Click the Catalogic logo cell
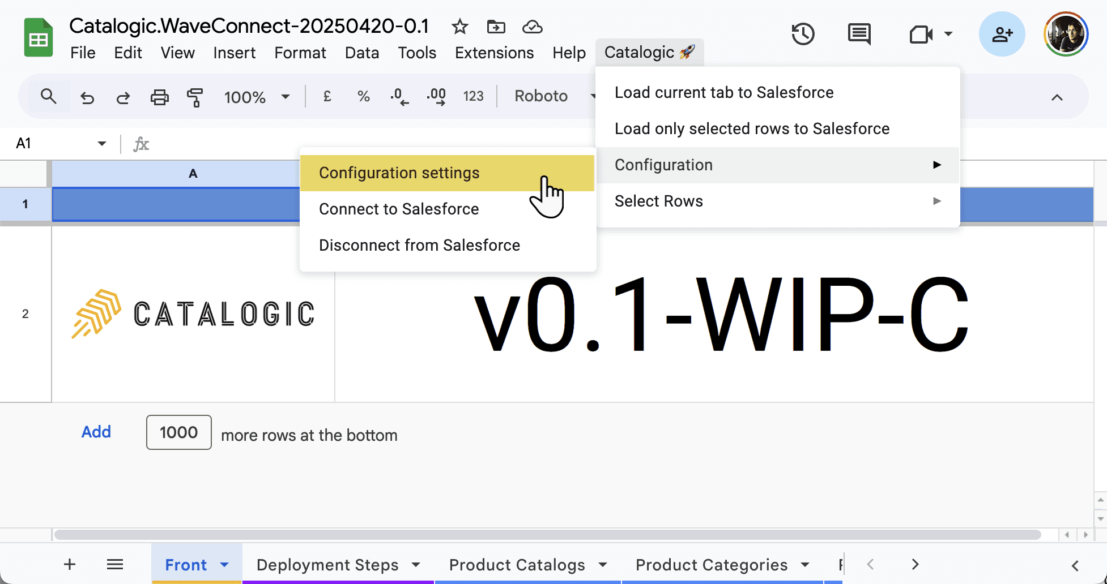 pyautogui.click(x=193, y=314)
